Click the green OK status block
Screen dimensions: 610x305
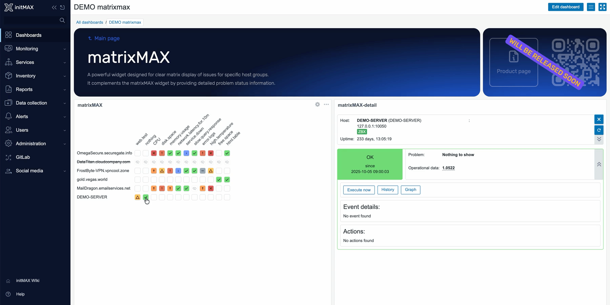(x=370, y=164)
